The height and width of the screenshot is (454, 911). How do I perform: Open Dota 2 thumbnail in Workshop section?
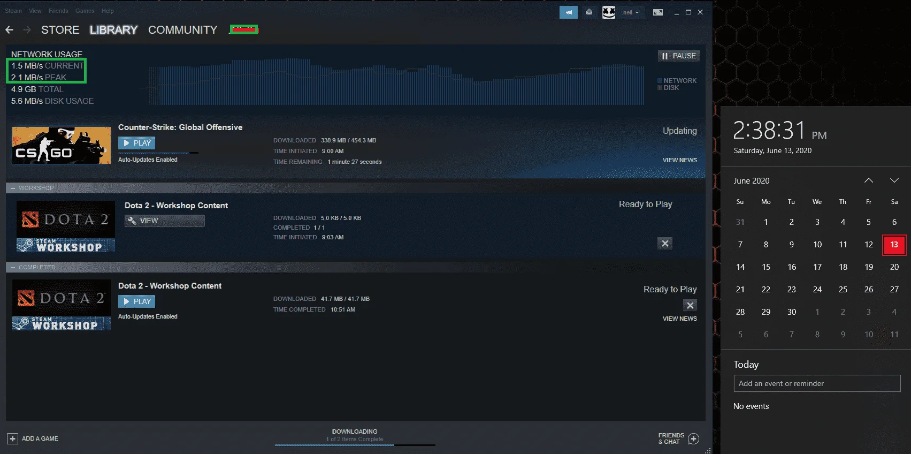[x=66, y=226]
